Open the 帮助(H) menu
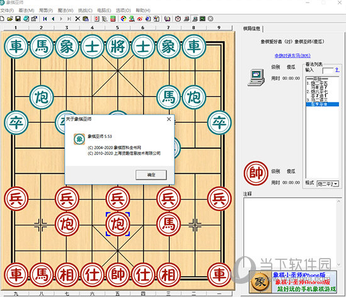Image resolution: width=346 pixels, height=297 pixels. coord(143,10)
